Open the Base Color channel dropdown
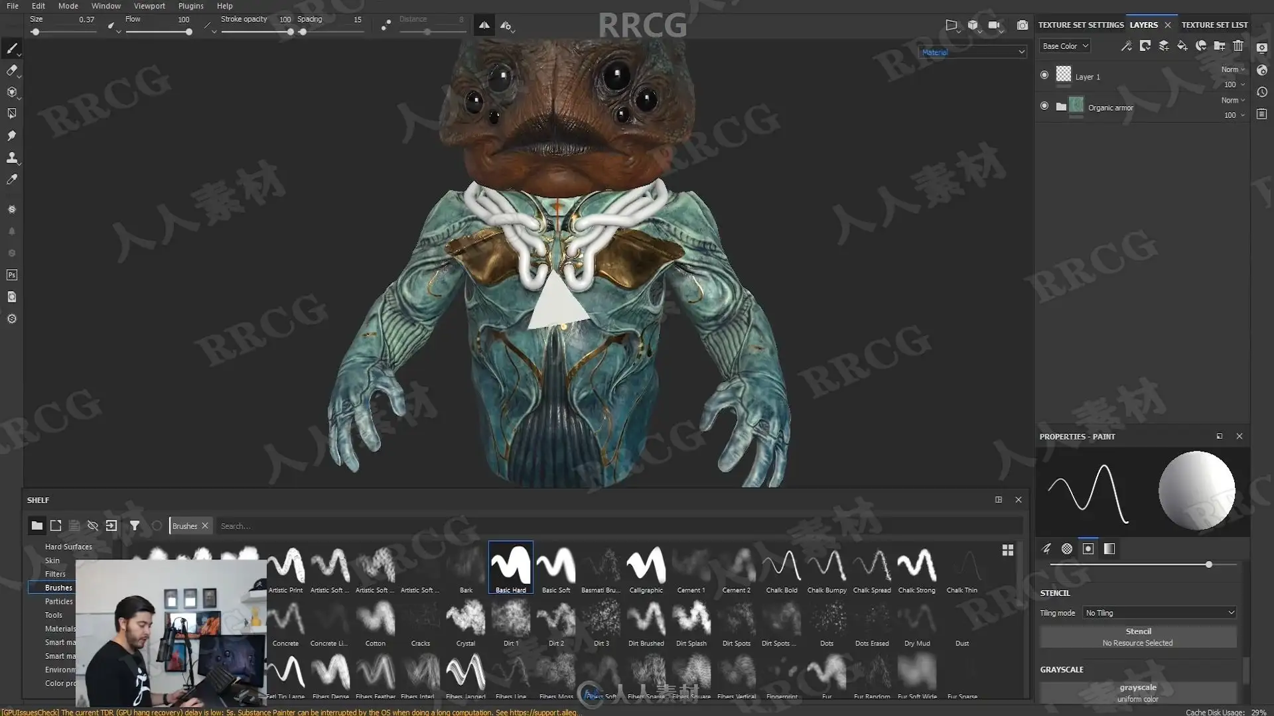The height and width of the screenshot is (716, 1274). 1065,46
